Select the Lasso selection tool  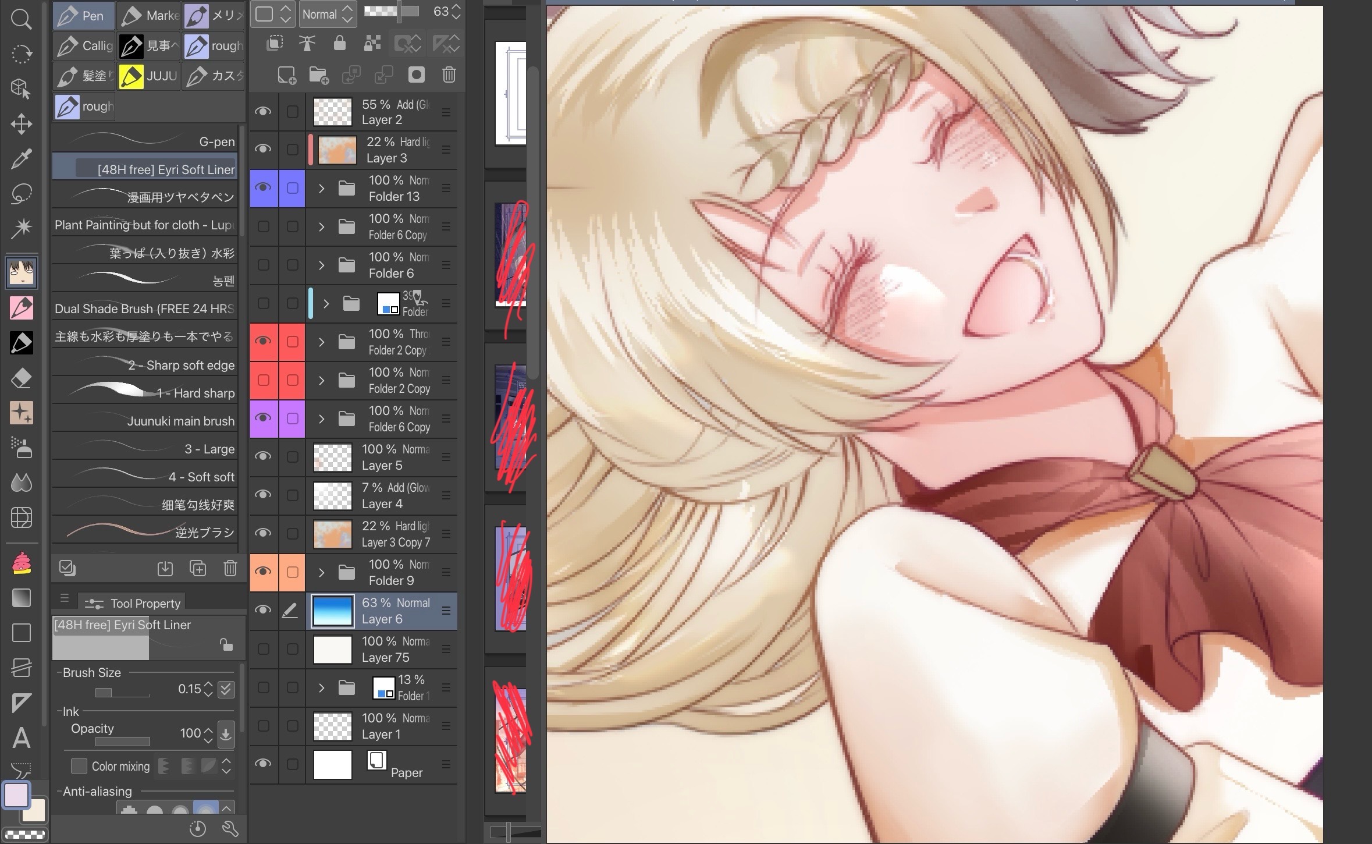(21, 193)
